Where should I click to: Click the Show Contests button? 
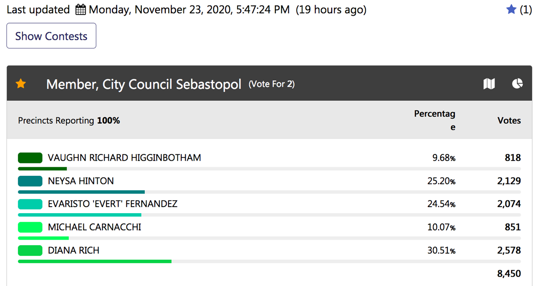pos(51,36)
